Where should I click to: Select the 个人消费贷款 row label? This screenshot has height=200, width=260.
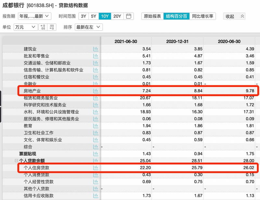36,175
